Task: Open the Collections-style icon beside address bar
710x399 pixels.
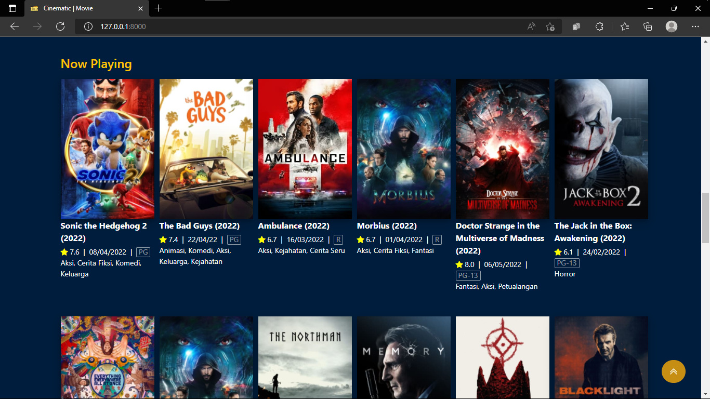Action: (576, 26)
